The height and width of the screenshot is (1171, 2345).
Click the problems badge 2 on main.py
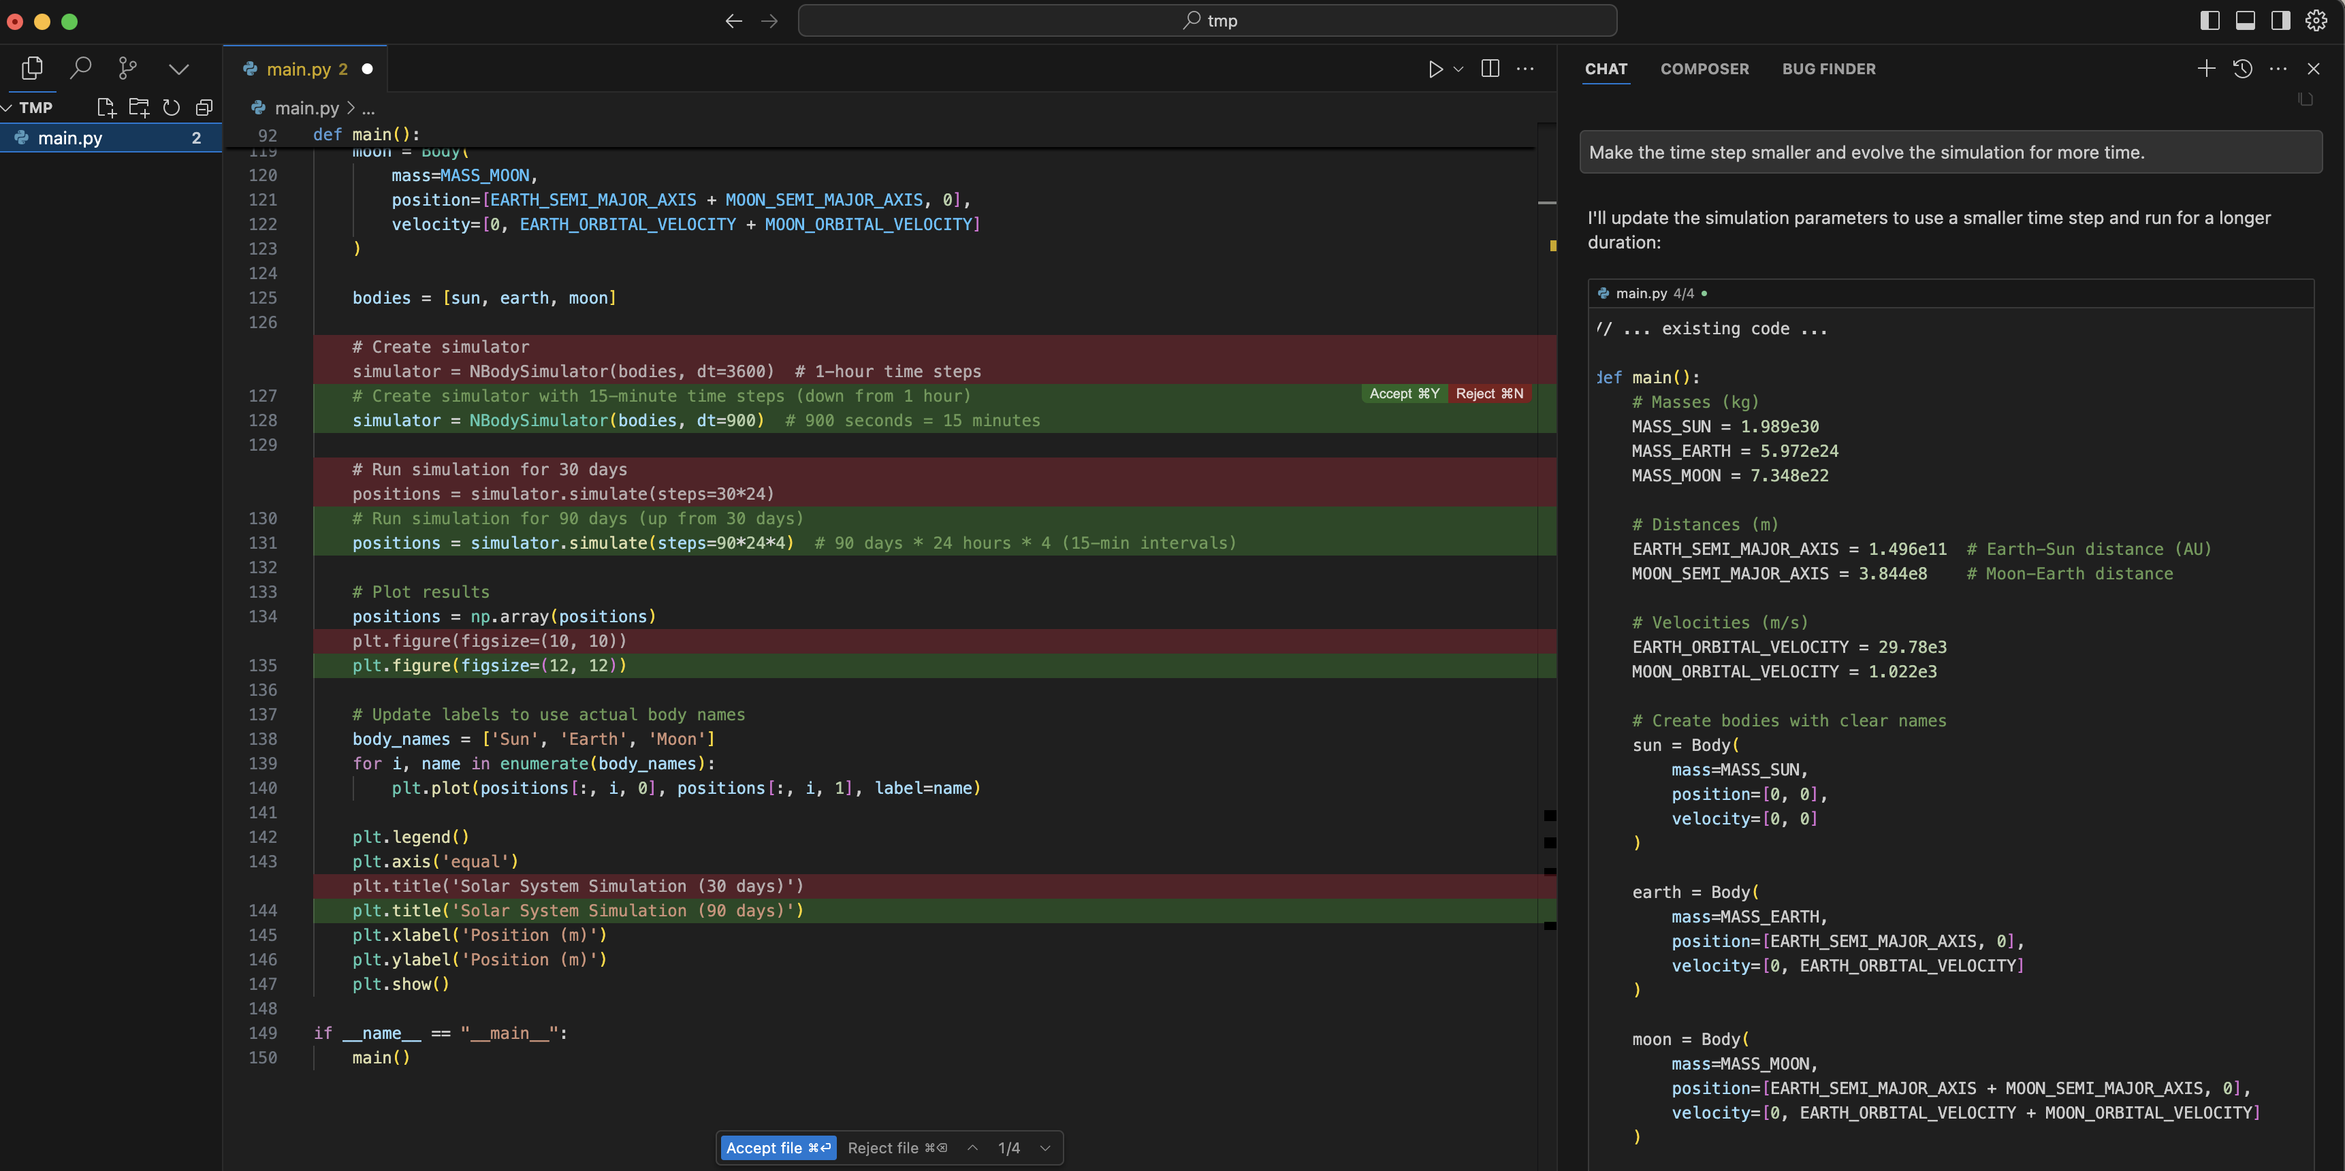pyautogui.click(x=195, y=138)
